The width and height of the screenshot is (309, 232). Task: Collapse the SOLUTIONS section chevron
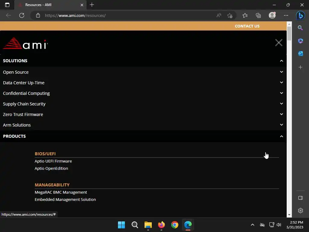tap(282, 61)
